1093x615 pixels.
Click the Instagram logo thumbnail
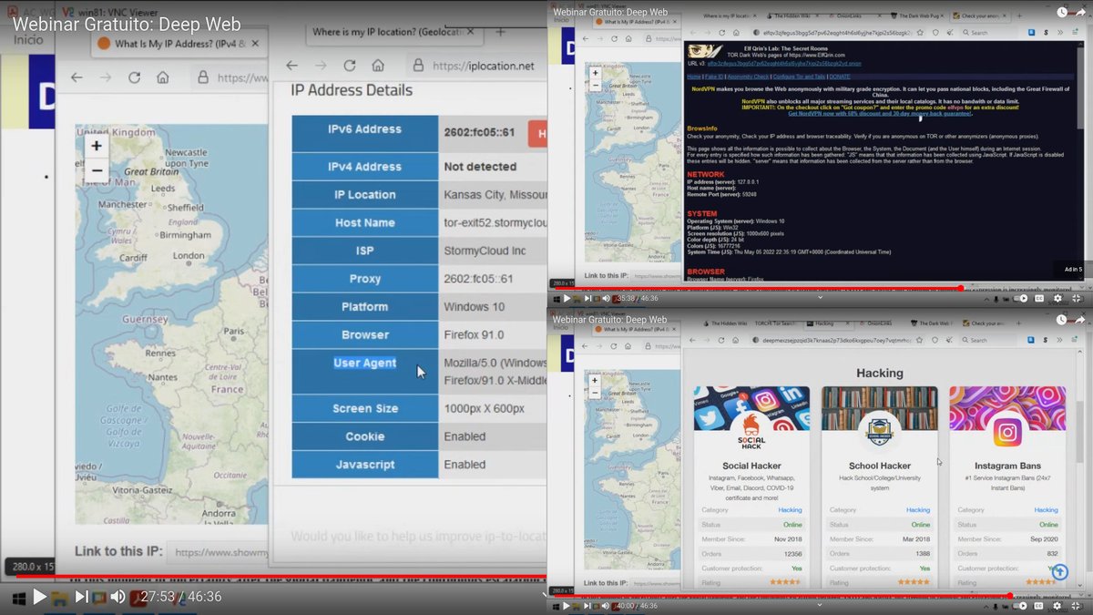[1006, 431]
